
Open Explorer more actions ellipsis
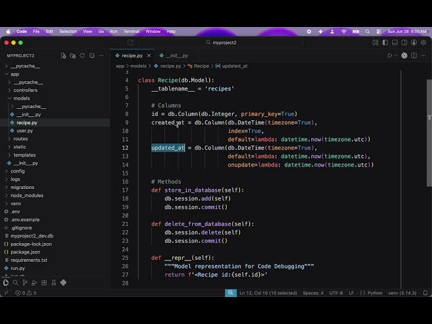pos(101,55)
